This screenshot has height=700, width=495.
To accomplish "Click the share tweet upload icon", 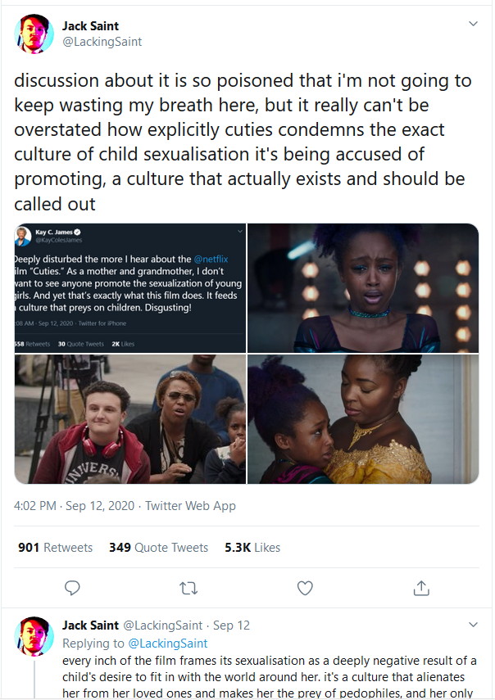I will [x=421, y=588].
